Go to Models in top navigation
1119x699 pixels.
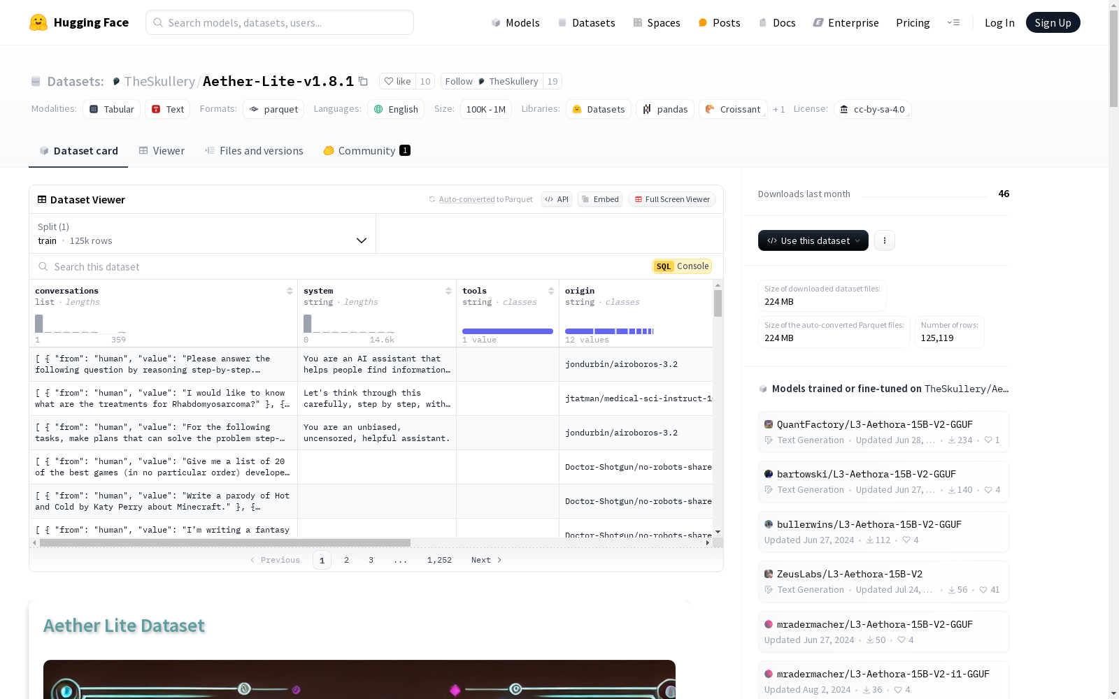515,22
